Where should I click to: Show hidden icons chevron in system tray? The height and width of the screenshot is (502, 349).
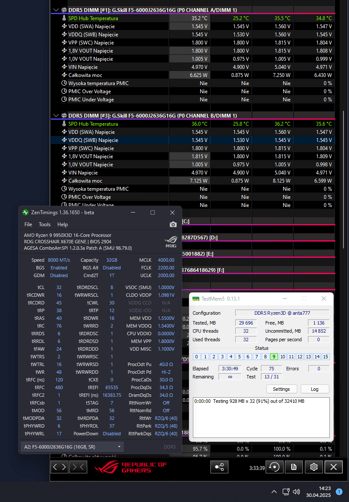click(x=274, y=492)
